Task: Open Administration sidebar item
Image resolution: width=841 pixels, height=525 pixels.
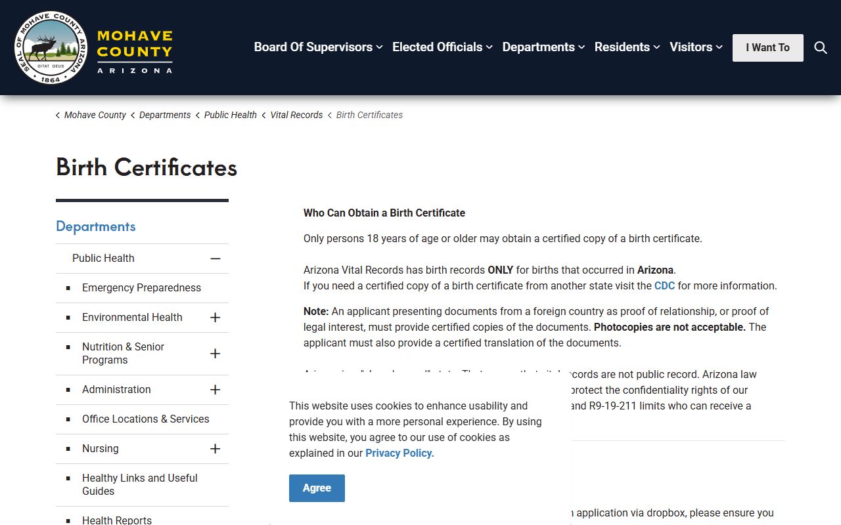Action: (x=116, y=390)
